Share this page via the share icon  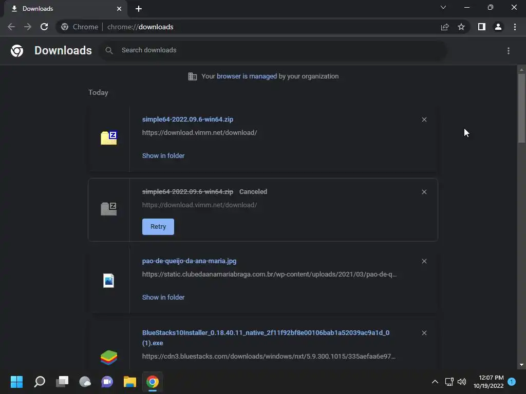point(445,27)
